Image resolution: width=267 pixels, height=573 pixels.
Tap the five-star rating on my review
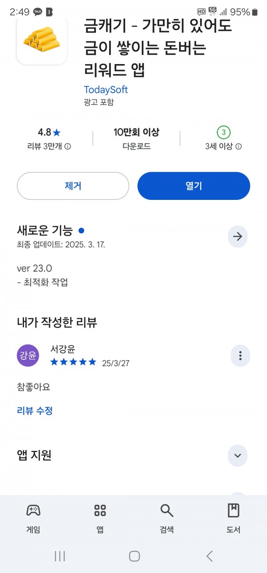[x=73, y=362]
